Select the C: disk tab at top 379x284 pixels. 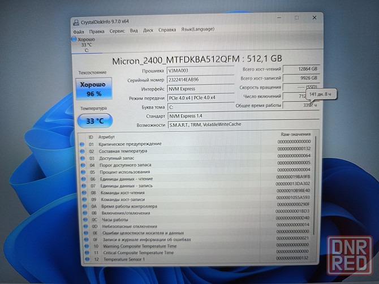point(86,45)
